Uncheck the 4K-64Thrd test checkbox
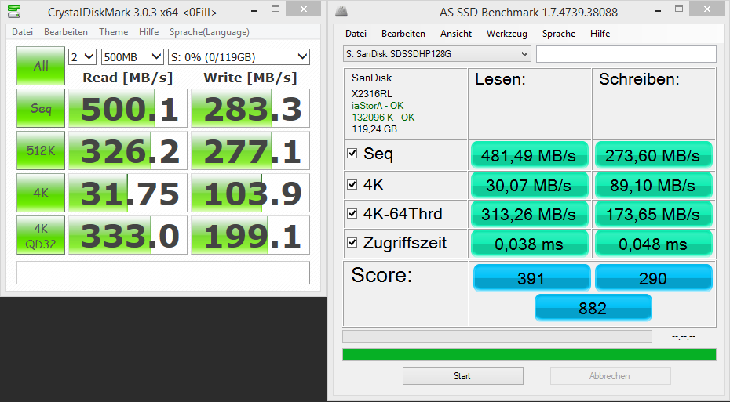The width and height of the screenshot is (730, 402). coord(352,213)
